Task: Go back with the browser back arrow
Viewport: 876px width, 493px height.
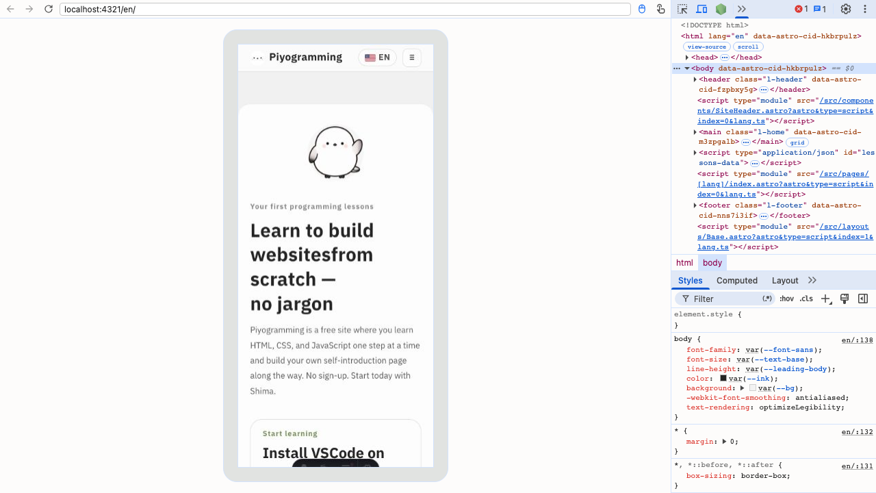Action: [x=10, y=9]
